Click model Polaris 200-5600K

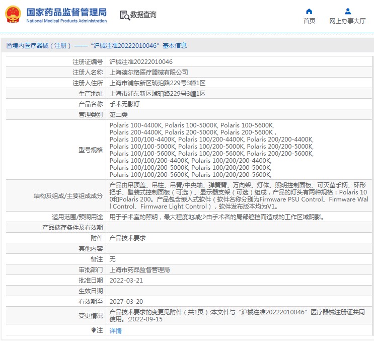tap(247, 132)
